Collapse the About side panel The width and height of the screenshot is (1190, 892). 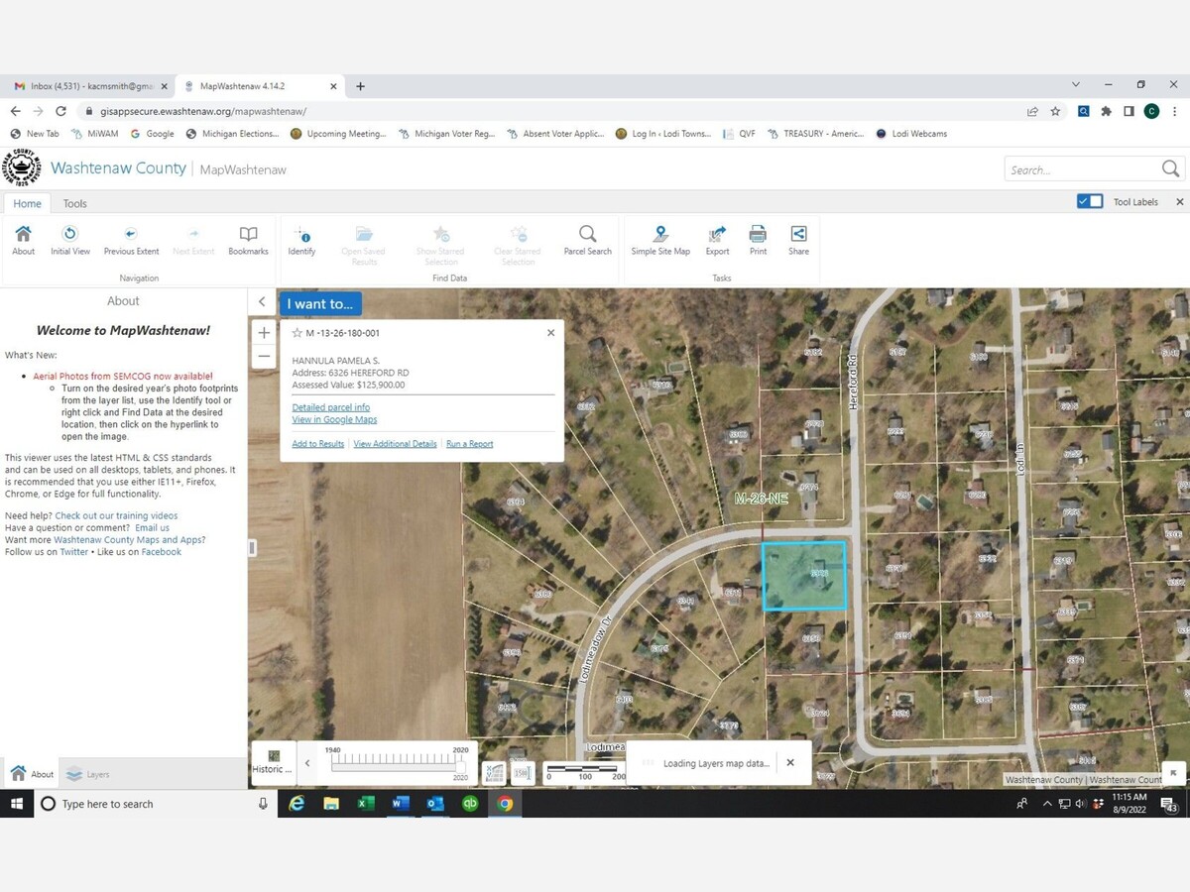tap(262, 302)
